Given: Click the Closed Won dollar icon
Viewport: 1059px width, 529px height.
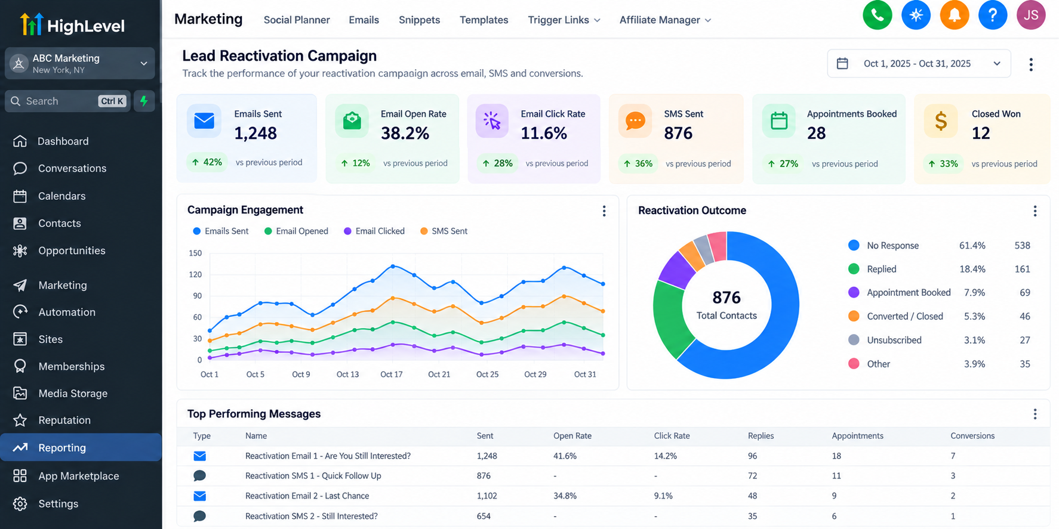Looking at the screenshot, I should (x=941, y=121).
